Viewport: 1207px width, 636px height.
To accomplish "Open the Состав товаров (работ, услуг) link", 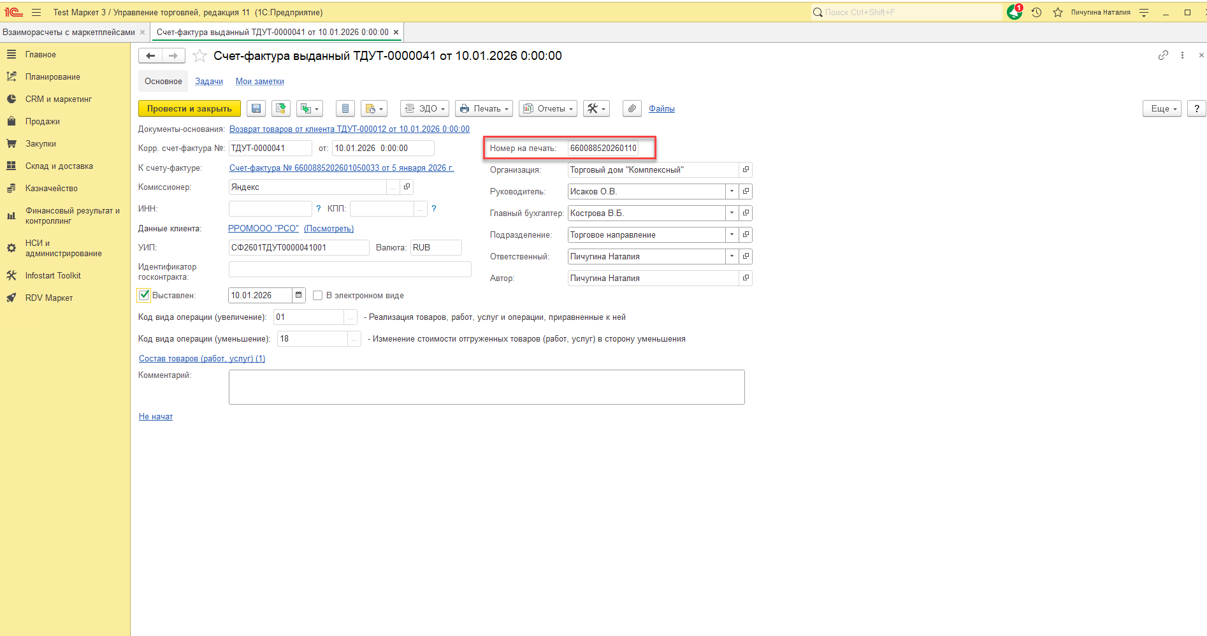I will pos(202,359).
